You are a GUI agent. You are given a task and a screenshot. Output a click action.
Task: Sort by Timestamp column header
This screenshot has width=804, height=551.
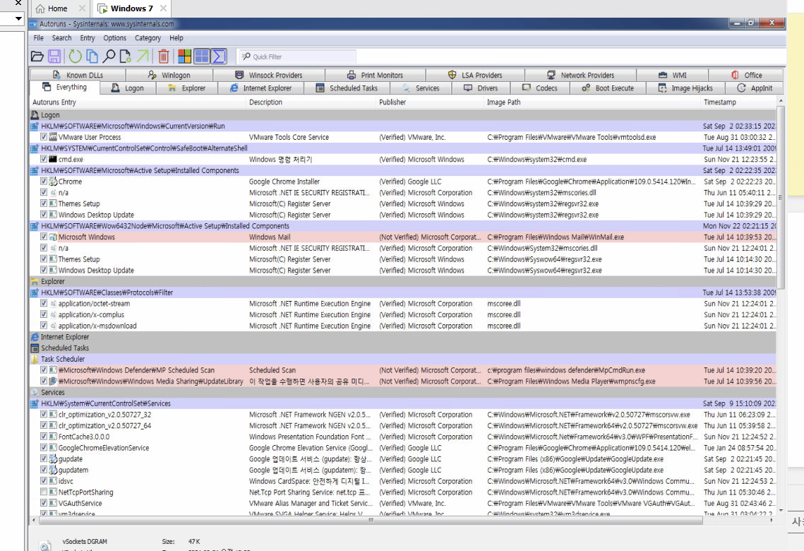(x=738, y=102)
